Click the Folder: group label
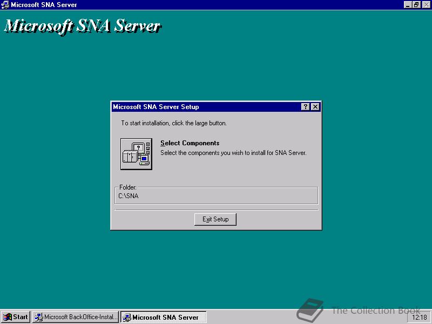This screenshot has width=432, height=324. [x=127, y=187]
